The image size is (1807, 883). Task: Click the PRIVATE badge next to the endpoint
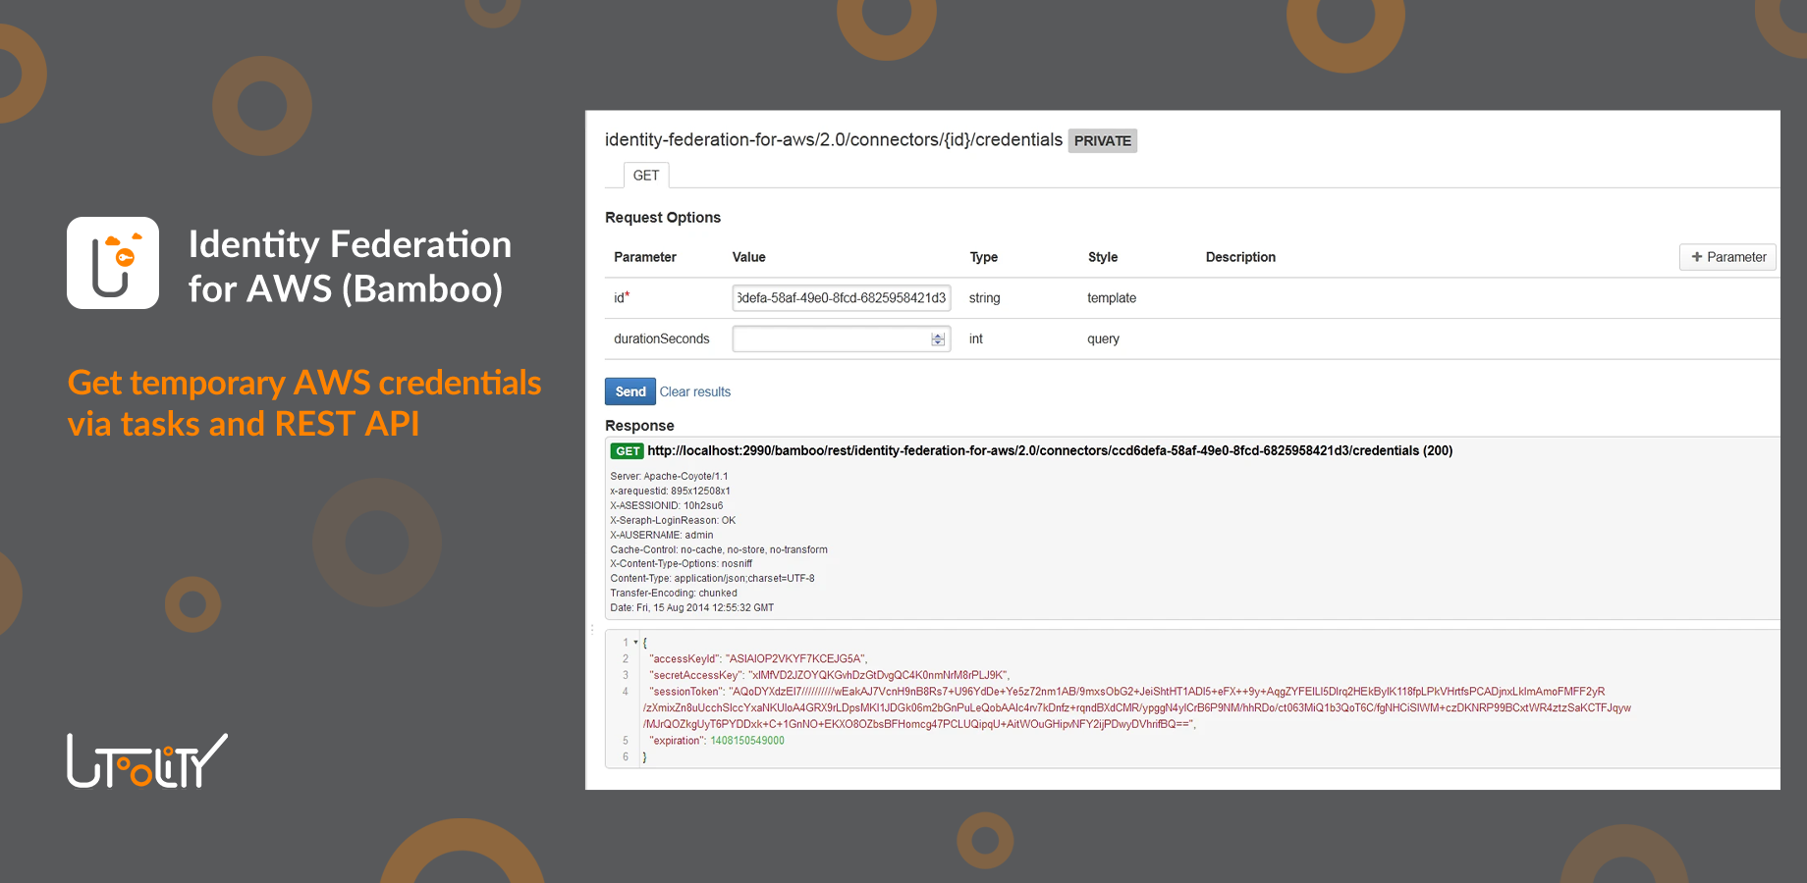pos(1102,140)
